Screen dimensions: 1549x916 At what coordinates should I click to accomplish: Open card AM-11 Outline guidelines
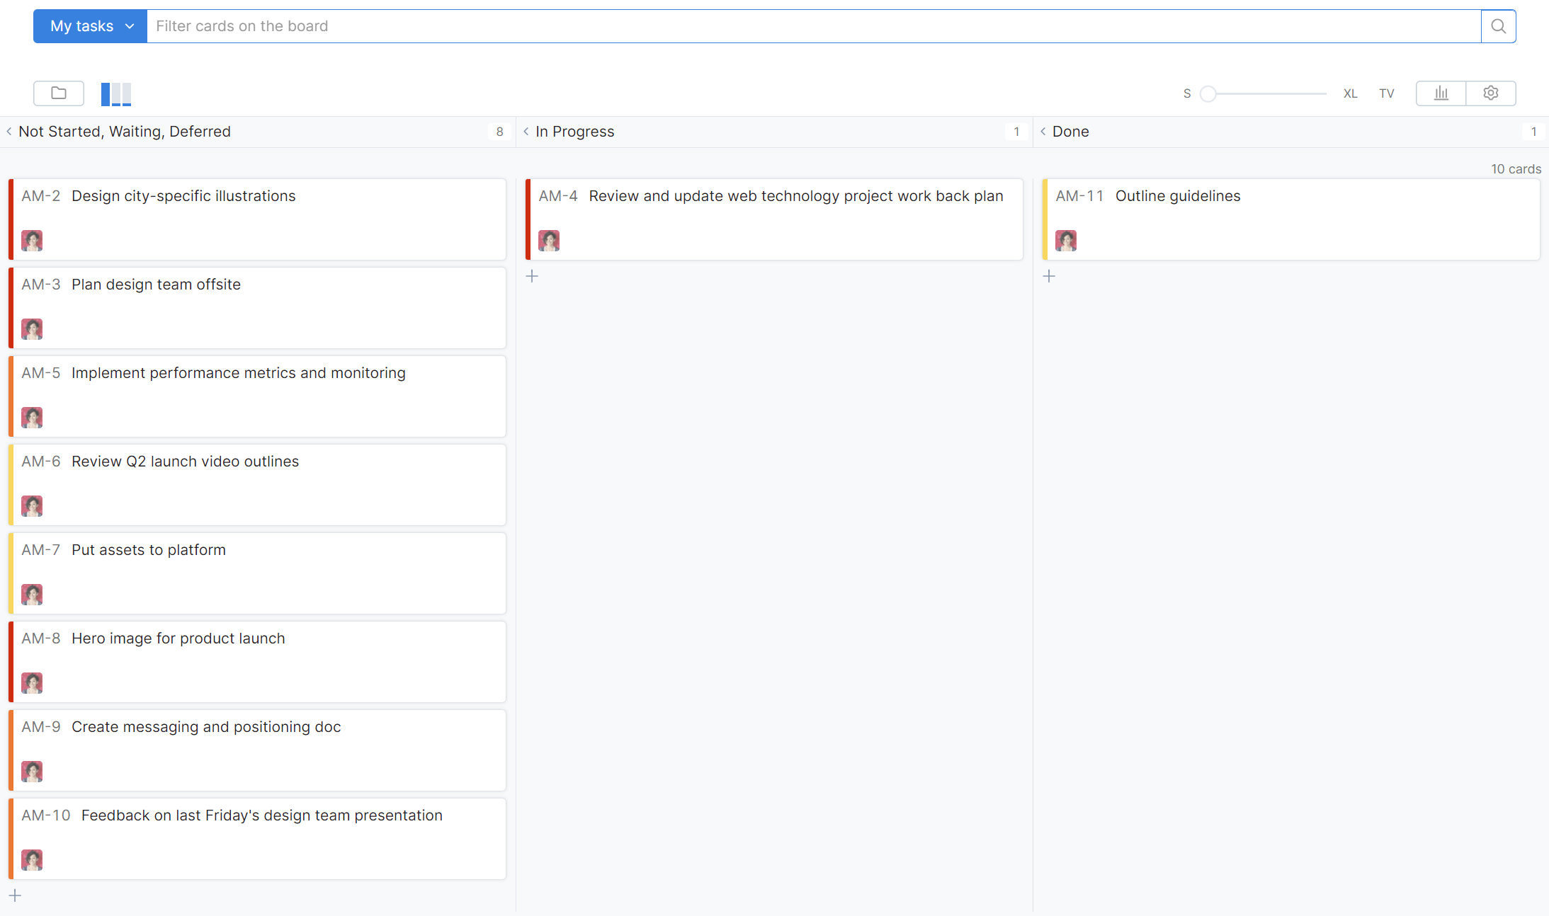(x=1177, y=196)
